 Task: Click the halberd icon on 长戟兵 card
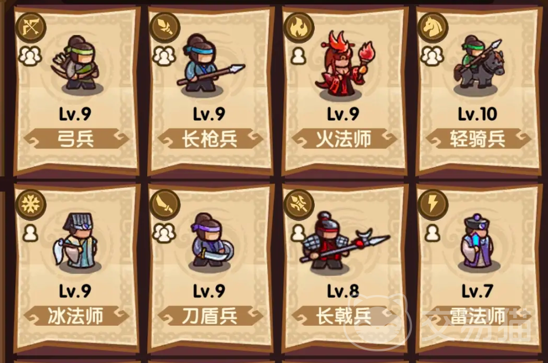(298, 205)
